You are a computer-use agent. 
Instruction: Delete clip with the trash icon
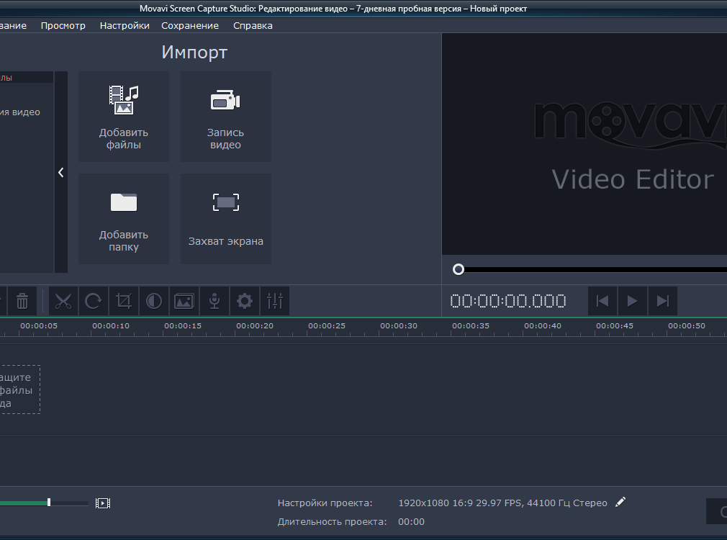coord(22,301)
